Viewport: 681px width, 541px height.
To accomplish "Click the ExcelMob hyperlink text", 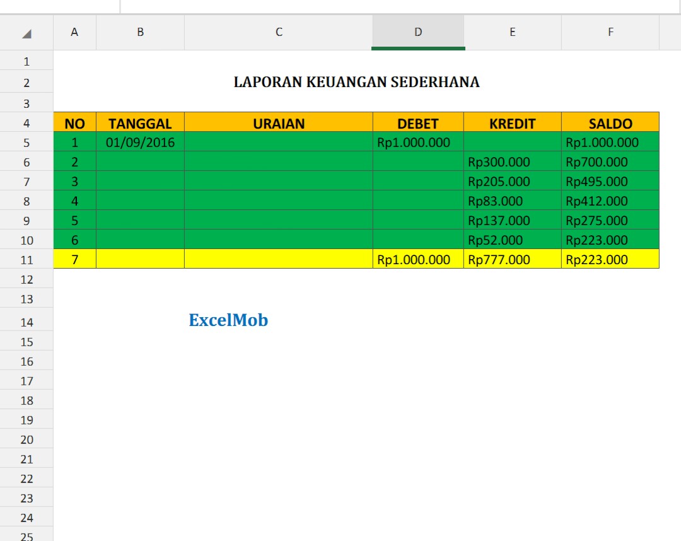I will 228,320.
